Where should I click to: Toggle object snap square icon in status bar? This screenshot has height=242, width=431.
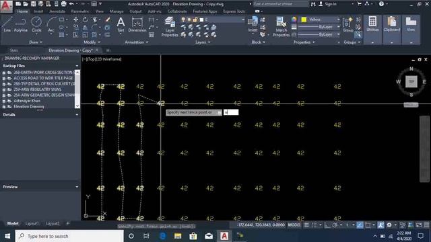pos(368,225)
